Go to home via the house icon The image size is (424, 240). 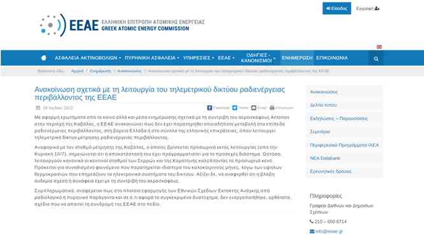(43, 58)
